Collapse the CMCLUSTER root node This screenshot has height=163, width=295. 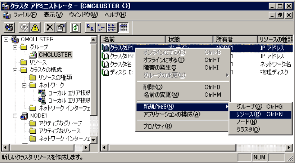[6, 40]
